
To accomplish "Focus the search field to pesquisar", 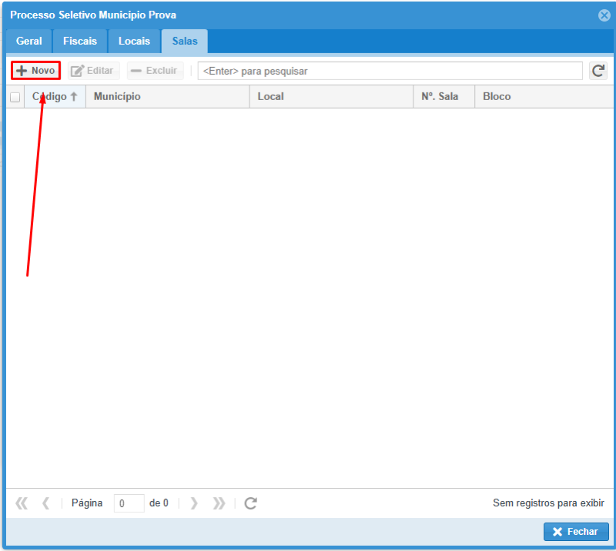I will tap(390, 71).
